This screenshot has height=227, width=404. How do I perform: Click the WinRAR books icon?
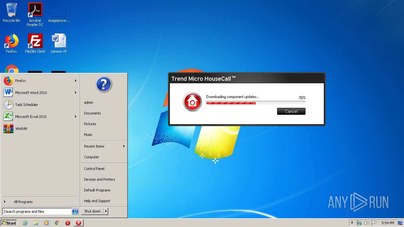(x=9, y=129)
